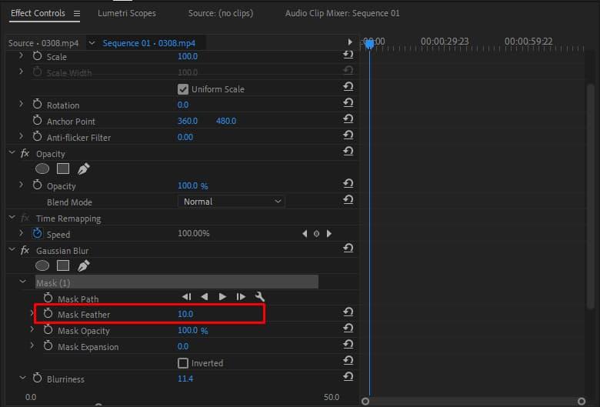Select the Effect Controls tab
Screen dimensions: 600x407
point(38,13)
